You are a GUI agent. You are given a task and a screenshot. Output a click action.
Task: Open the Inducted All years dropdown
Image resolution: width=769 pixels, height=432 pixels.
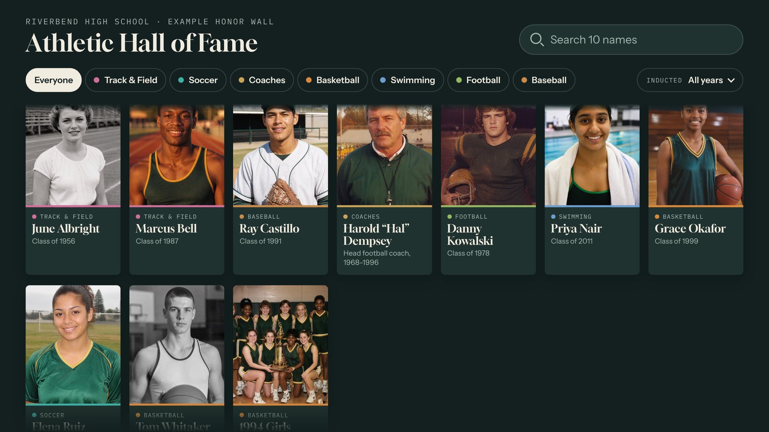(x=690, y=80)
